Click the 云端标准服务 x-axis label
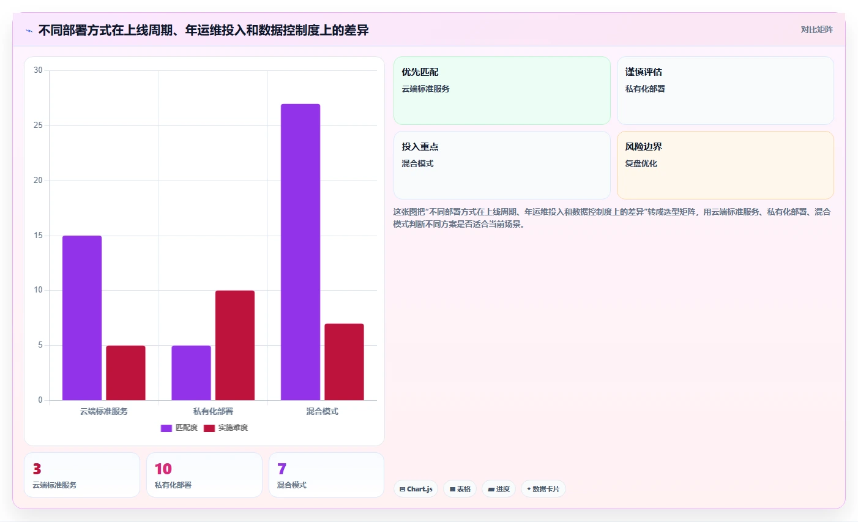This screenshot has width=858, height=522. click(x=104, y=411)
